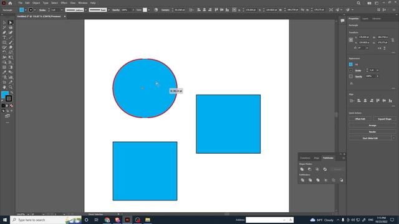
Task: Open the Object menu
Action: click(36, 3)
